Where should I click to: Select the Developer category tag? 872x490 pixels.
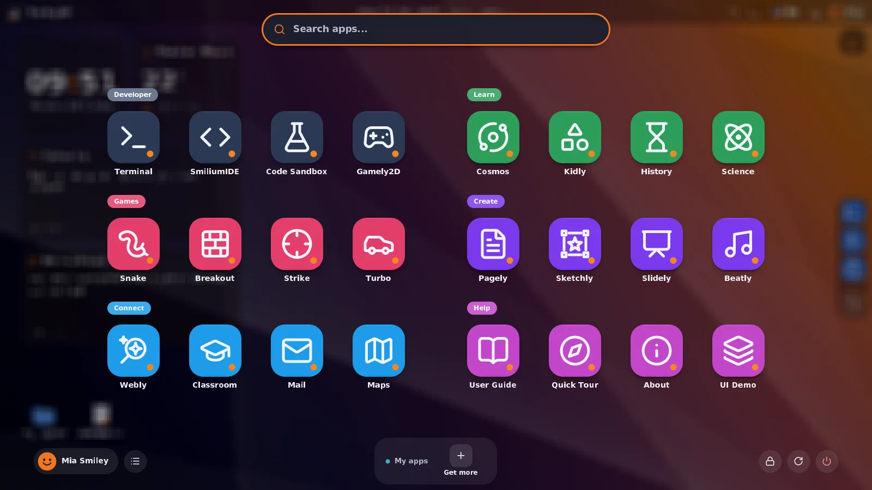pyautogui.click(x=132, y=95)
